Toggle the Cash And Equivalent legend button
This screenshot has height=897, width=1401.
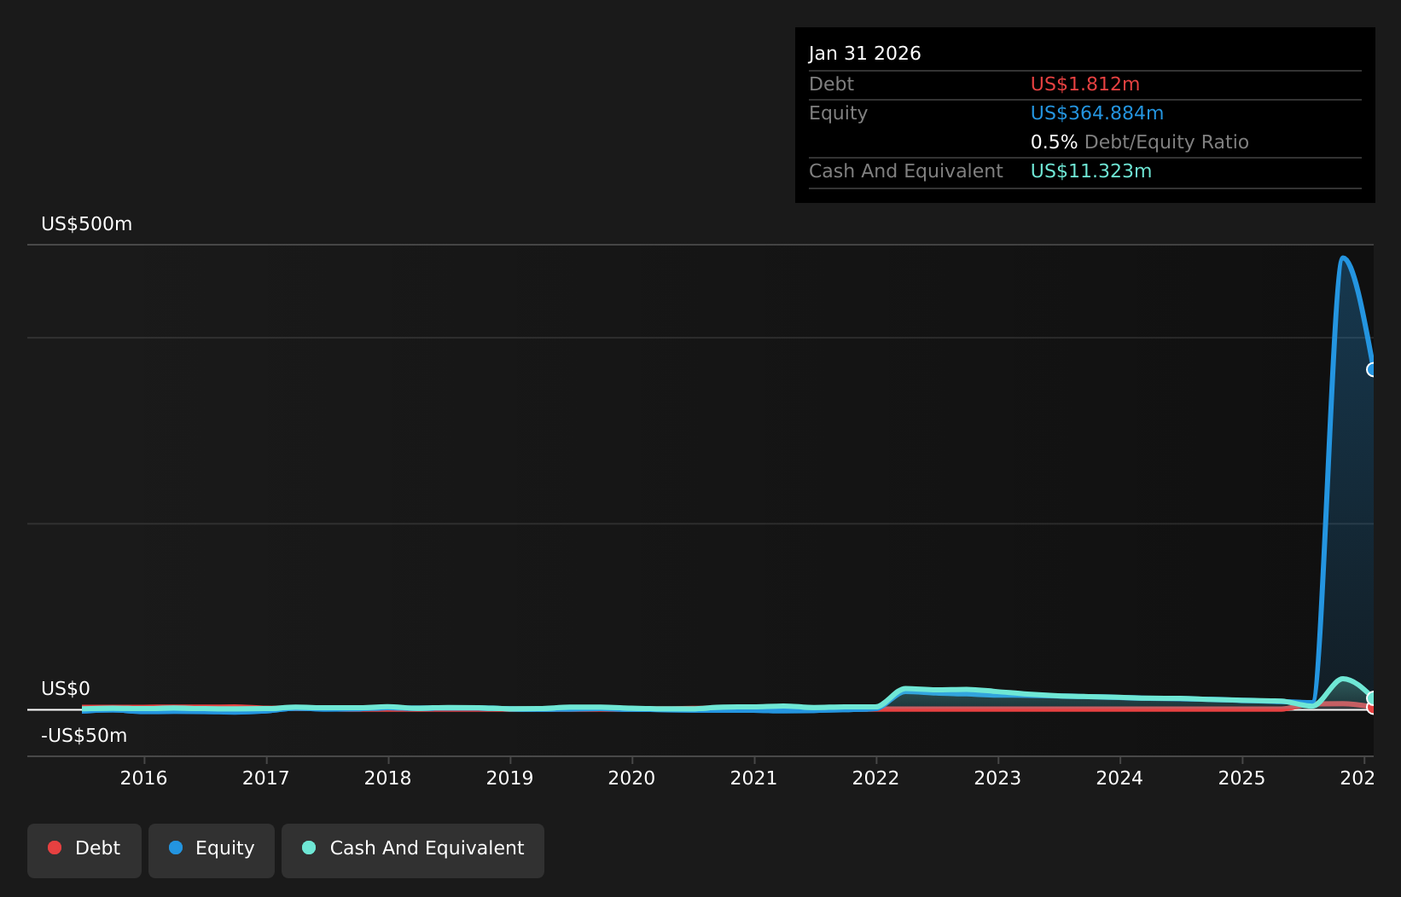pos(413,850)
